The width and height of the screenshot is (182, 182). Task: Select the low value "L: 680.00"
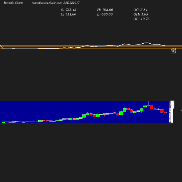click(x=105, y=15)
